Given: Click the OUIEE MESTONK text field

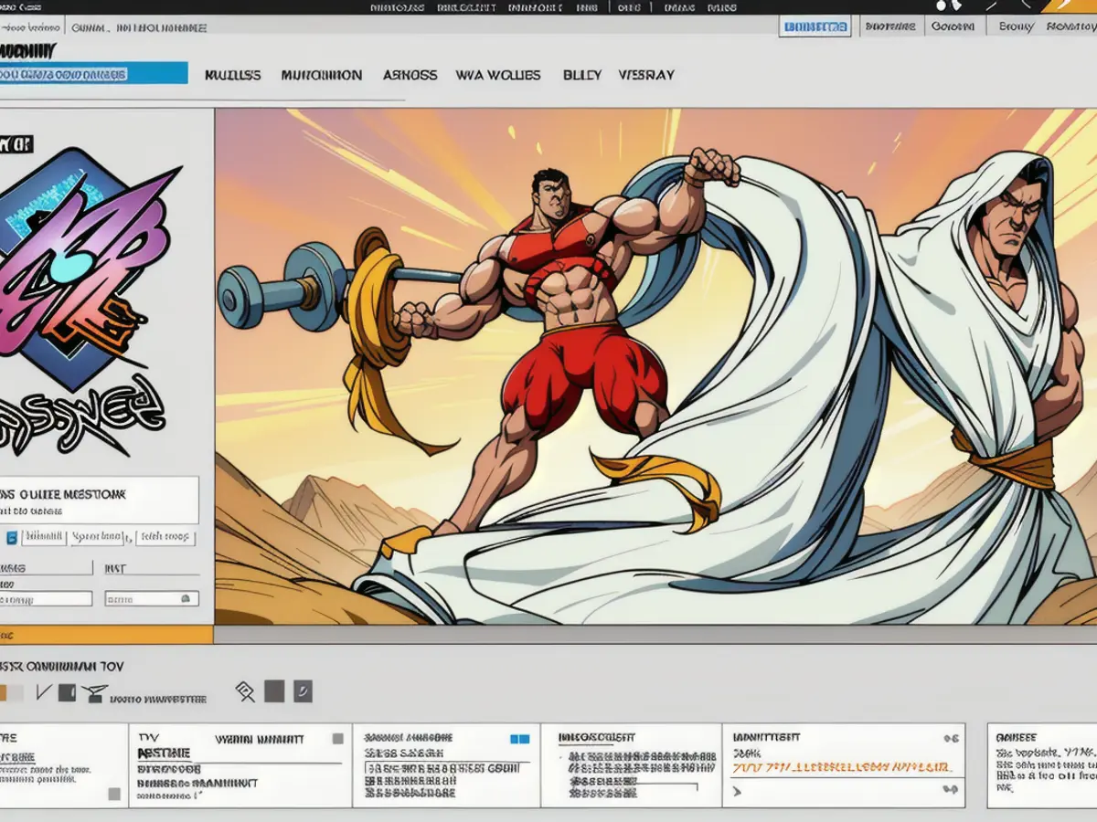Looking at the screenshot, I should click(99, 500).
